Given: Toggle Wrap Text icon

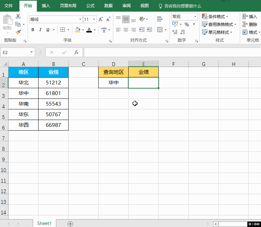Looking at the screenshot, I should pyautogui.click(x=160, y=19).
